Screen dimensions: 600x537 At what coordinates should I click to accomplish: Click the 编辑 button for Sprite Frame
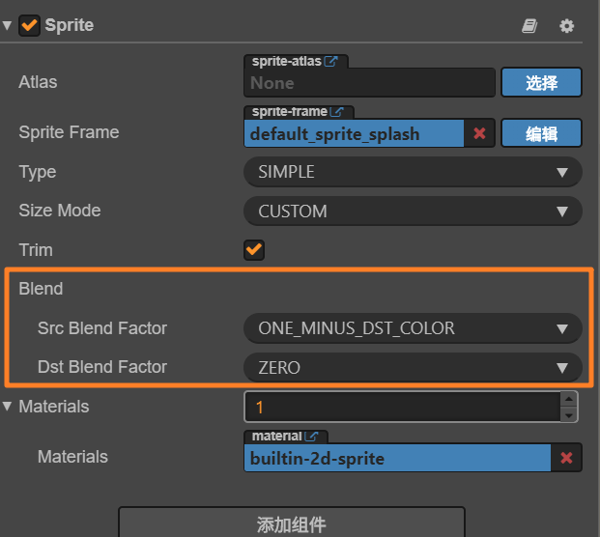click(x=541, y=133)
